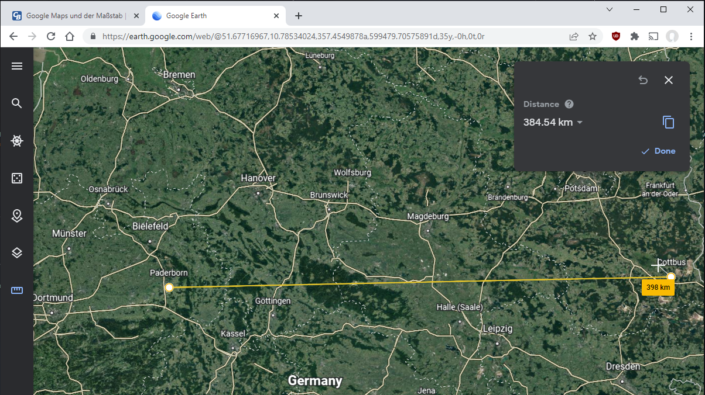
Task: Open Map Style layers icon
Action: click(x=17, y=252)
